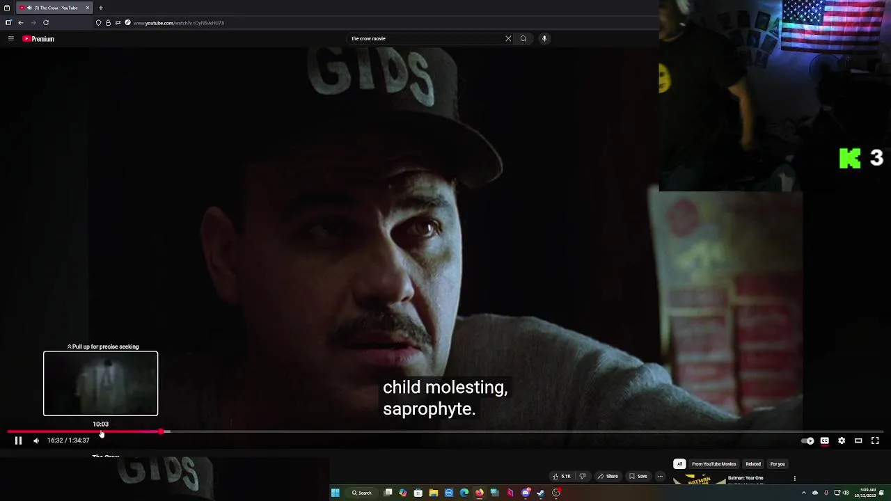Open options menu for Batman: Year One
The image size is (891, 501).
tap(794, 479)
